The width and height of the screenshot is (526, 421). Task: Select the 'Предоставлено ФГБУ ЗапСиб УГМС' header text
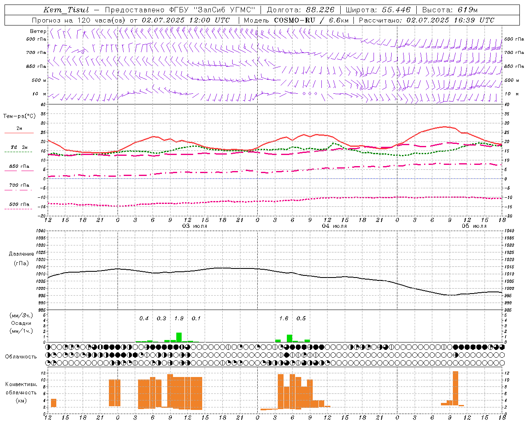coord(180,10)
